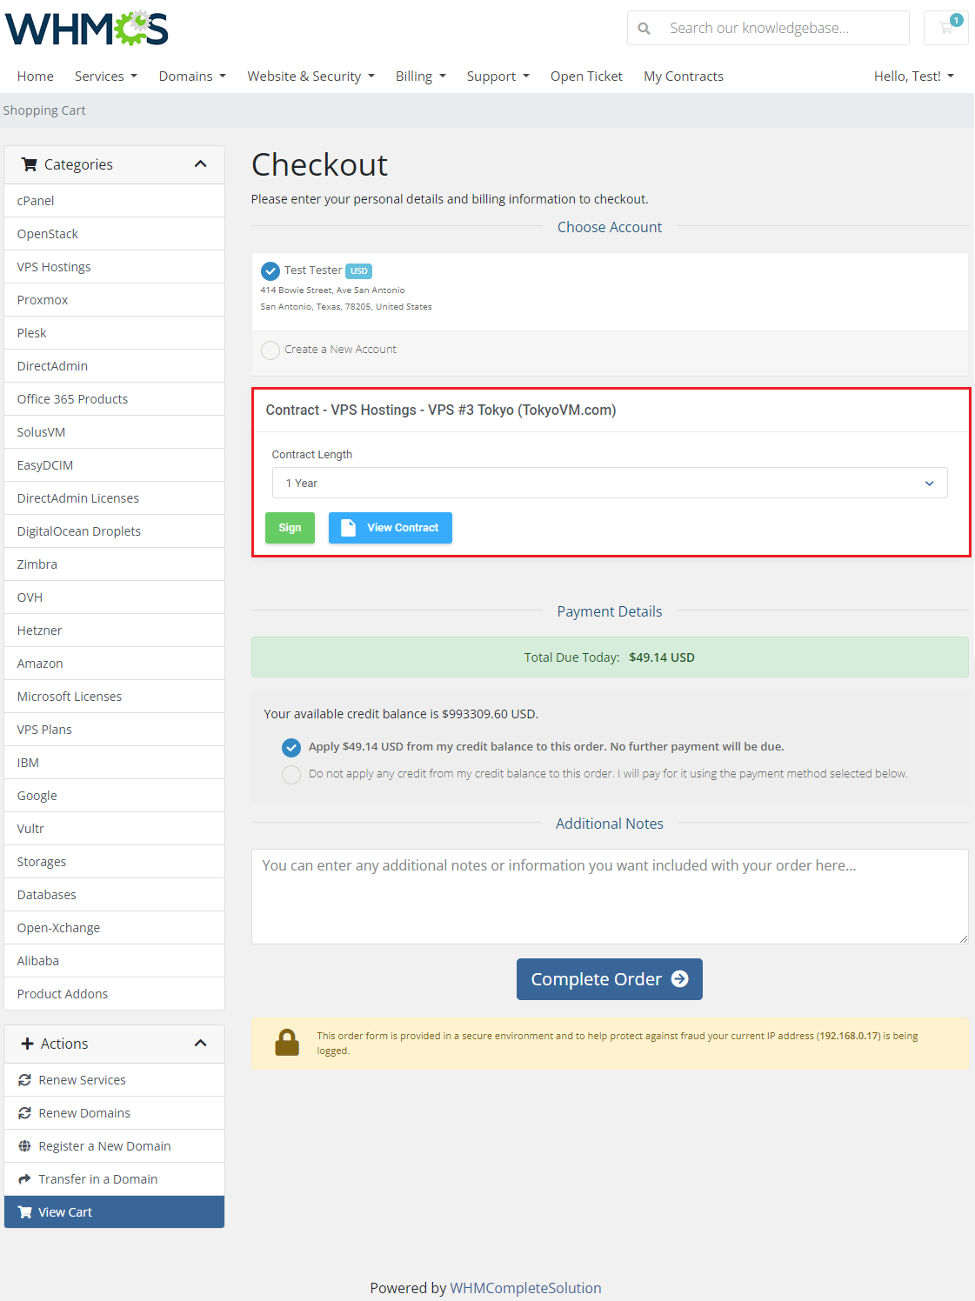
Task: Open the Services dropdown menu
Action: (106, 77)
